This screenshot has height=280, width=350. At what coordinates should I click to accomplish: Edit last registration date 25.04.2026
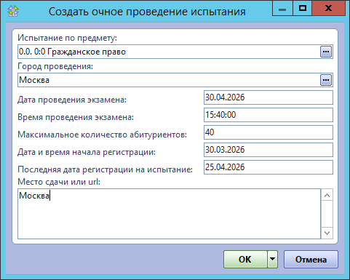269,167
